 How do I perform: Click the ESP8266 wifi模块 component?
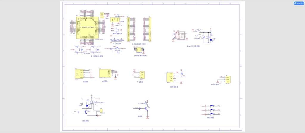pyautogui.click(x=105, y=73)
